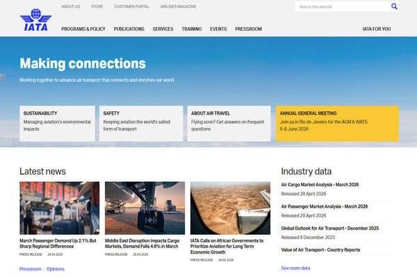Open Airlines Magazine link

178,6
